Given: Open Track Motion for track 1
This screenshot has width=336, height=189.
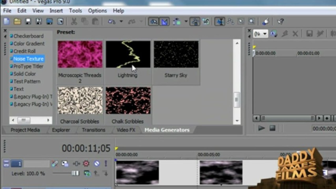Looking at the screenshot, I should [x=65, y=164].
